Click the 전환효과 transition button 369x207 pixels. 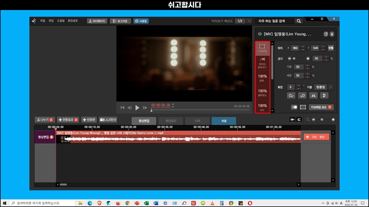[x=68, y=120]
